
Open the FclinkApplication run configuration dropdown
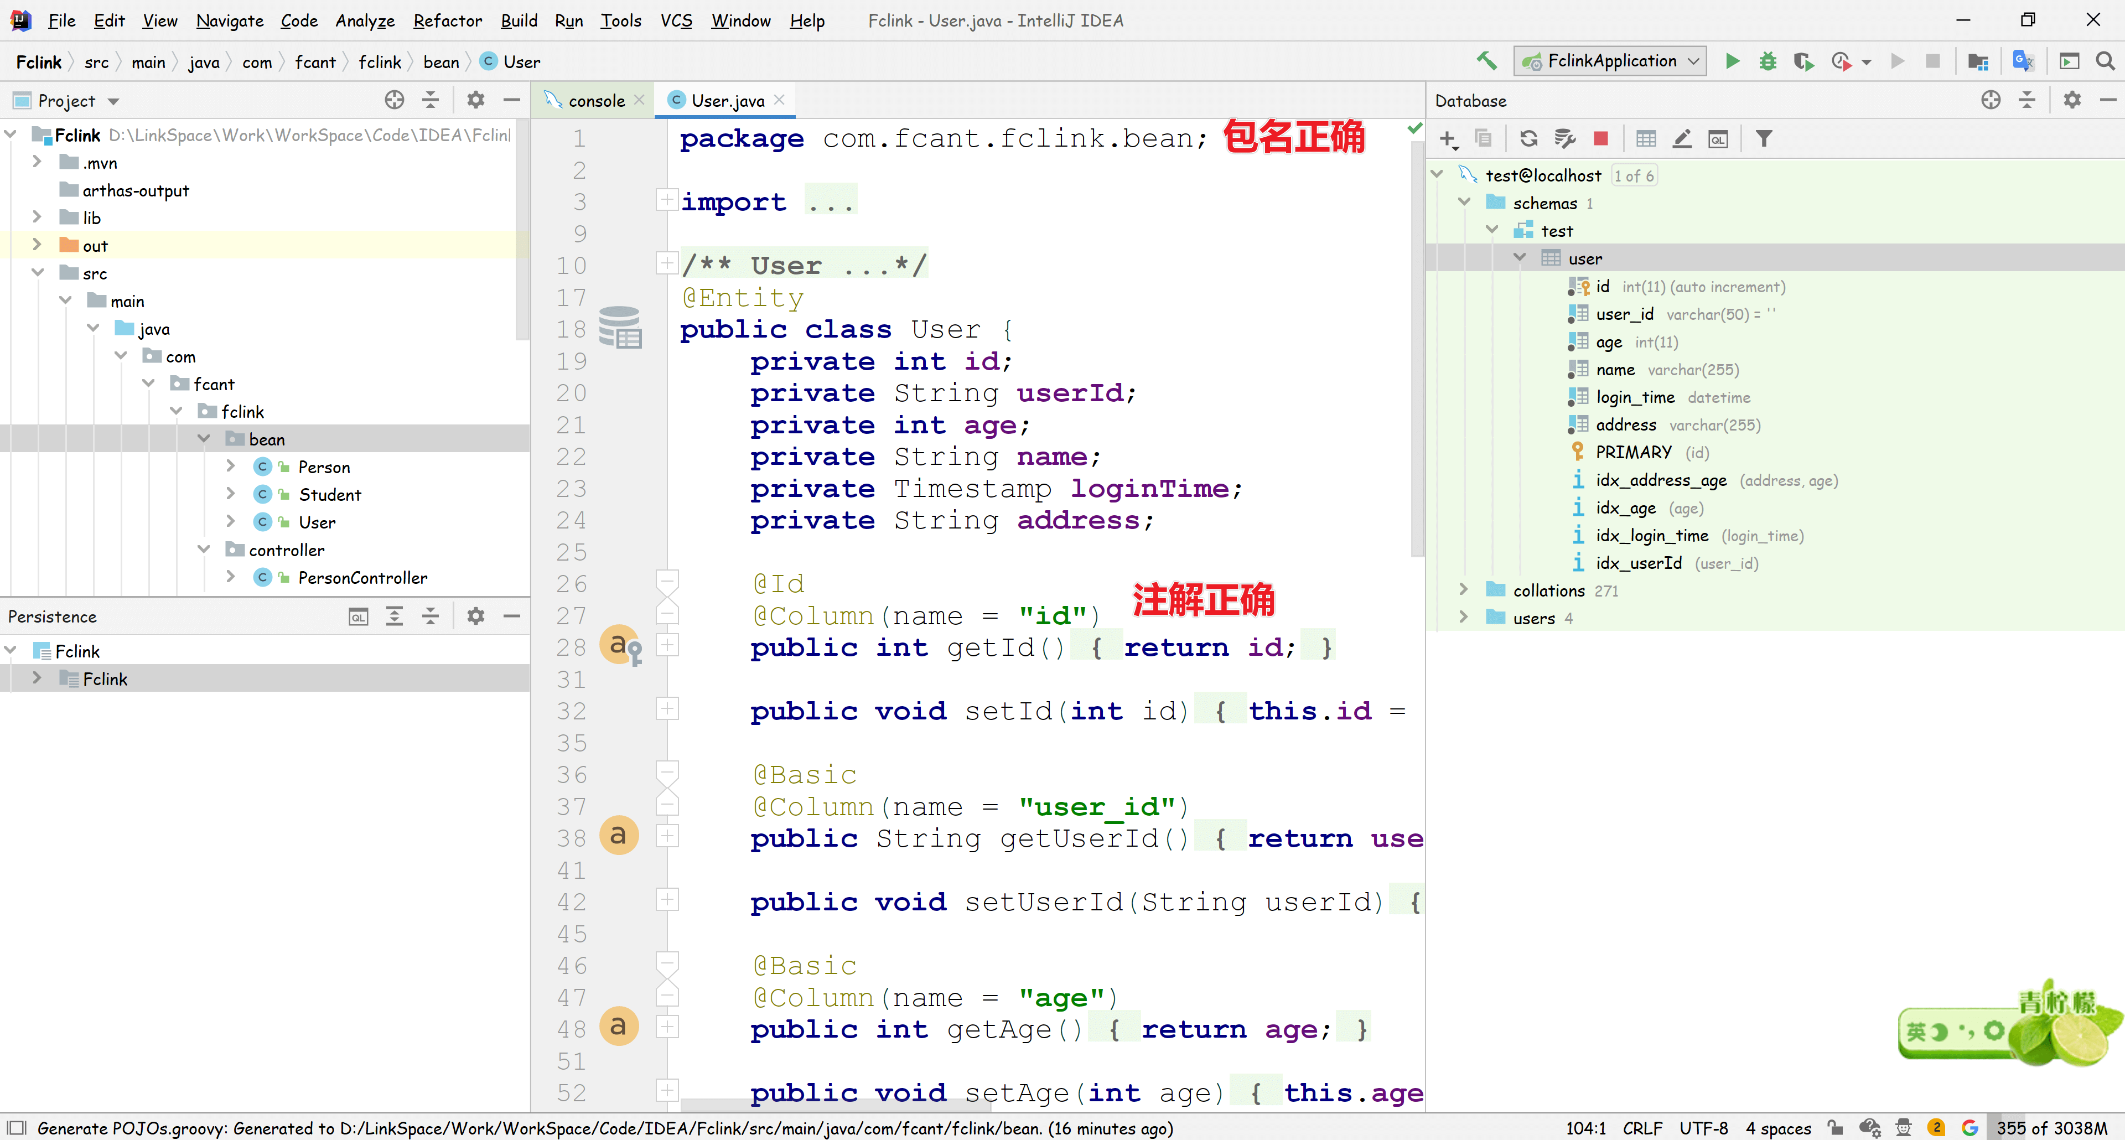[x=1611, y=61]
